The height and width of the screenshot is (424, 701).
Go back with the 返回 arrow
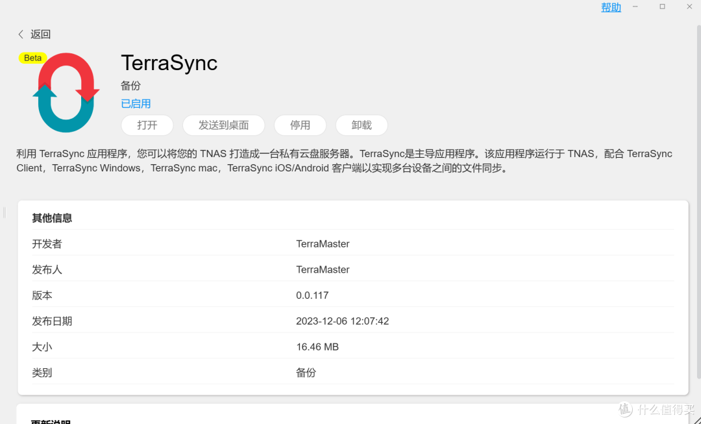[21, 34]
